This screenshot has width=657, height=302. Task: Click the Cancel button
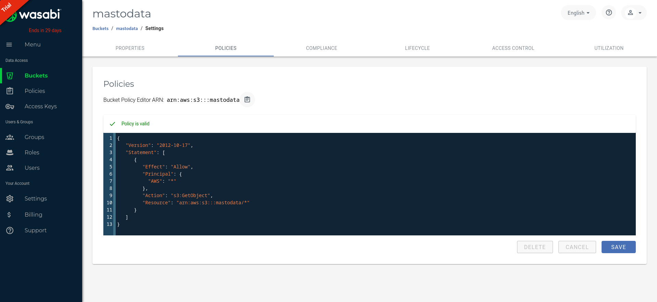(577, 247)
